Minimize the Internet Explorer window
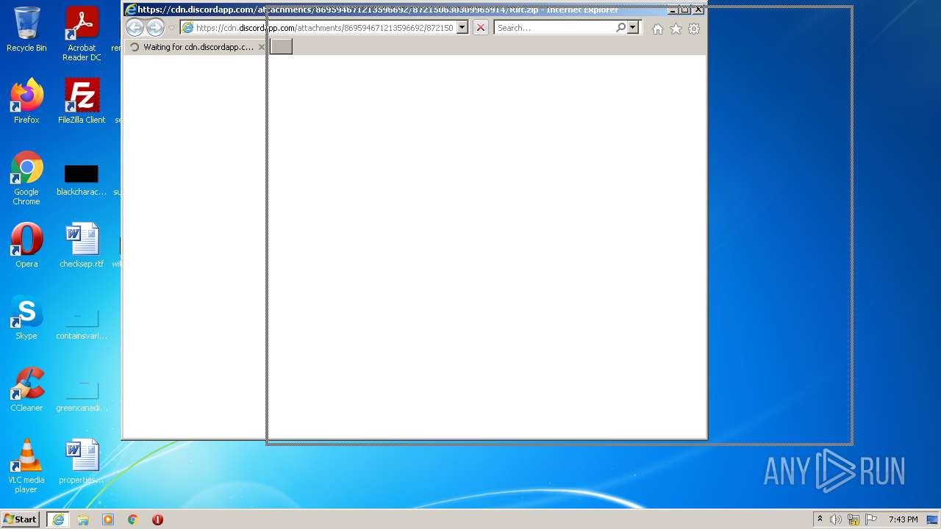This screenshot has width=941, height=529. pos(673,10)
